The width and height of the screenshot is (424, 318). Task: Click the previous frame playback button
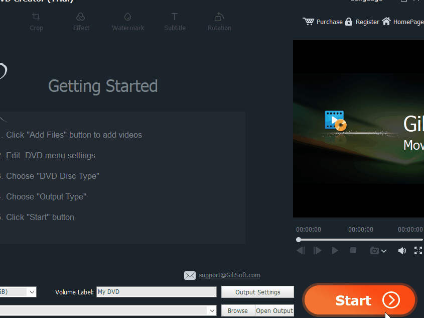(x=301, y=250)
